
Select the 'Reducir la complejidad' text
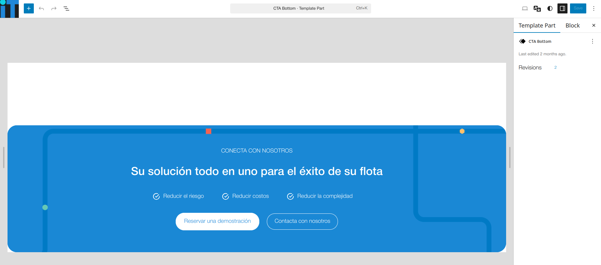pos(325,196)
